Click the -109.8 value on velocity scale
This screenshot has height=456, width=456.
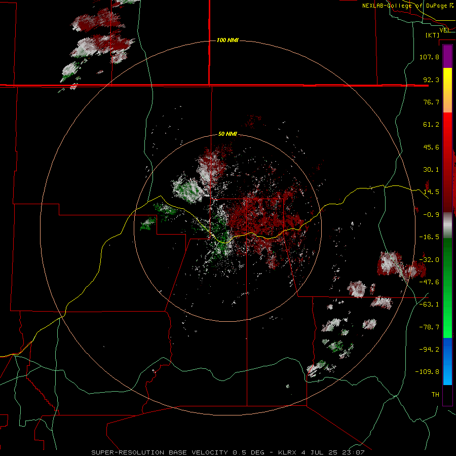pyautogui.click(x=428, y=372)
